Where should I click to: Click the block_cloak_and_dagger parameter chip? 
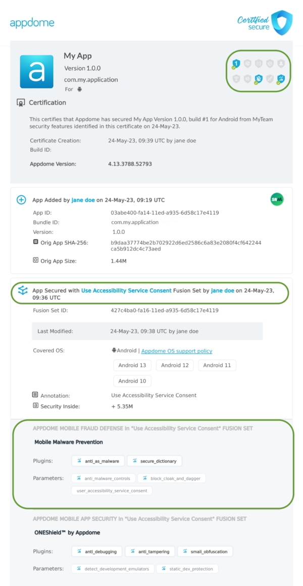pos(171,478)
